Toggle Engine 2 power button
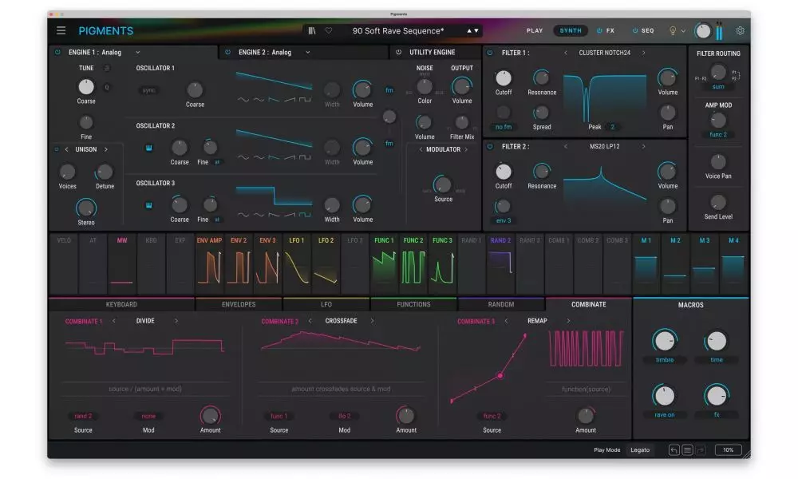 point(227,52)
